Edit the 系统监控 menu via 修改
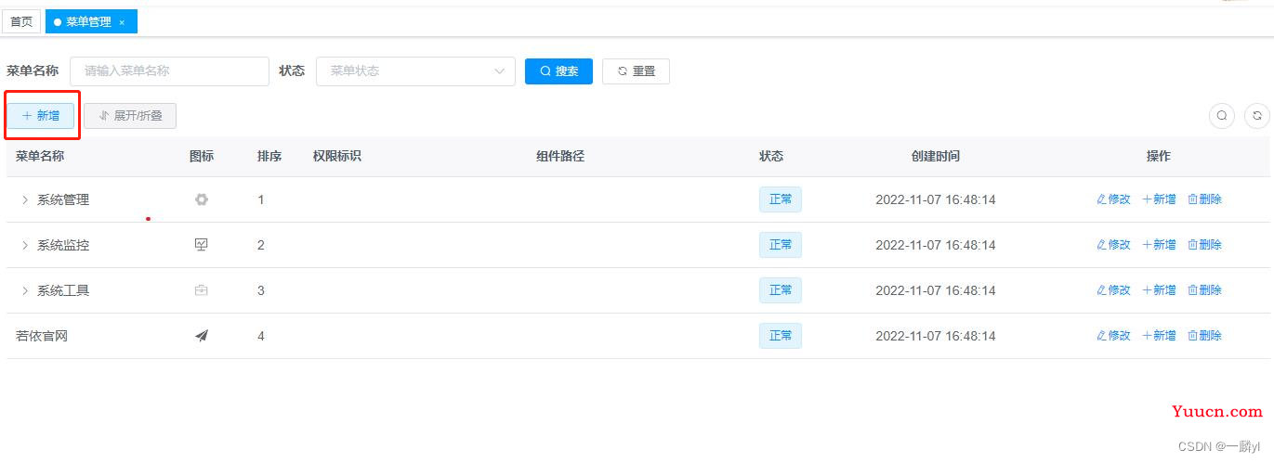The width and height of the screenshot is (1274, 462). [x=1113, y=245]
